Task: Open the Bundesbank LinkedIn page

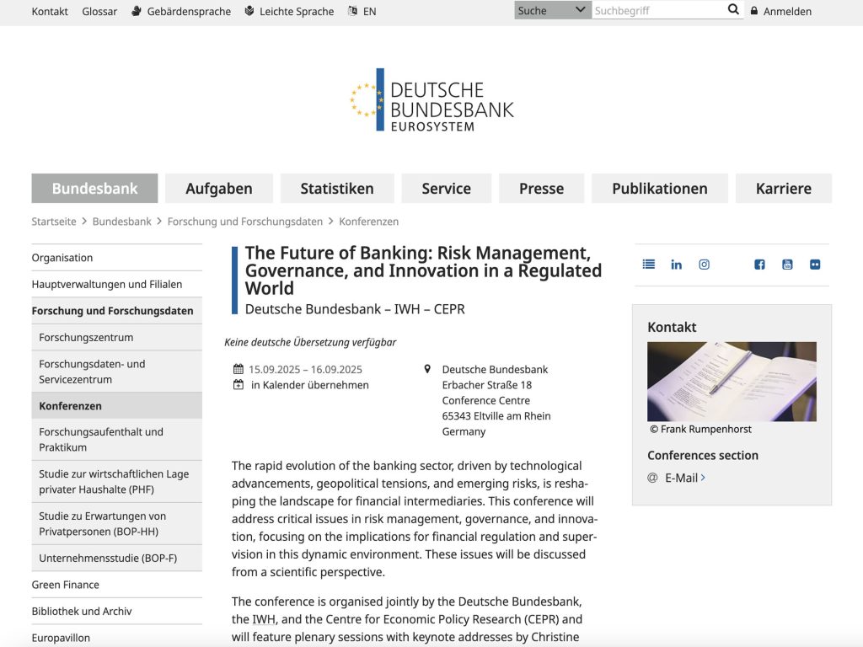Action: coord(676,264)
